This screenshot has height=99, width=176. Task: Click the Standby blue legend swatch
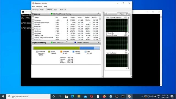tap(73, 51)
